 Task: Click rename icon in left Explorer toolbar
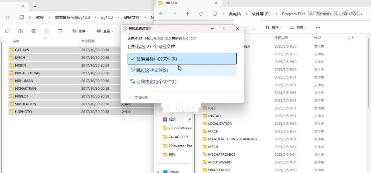[x=34, y=31]
